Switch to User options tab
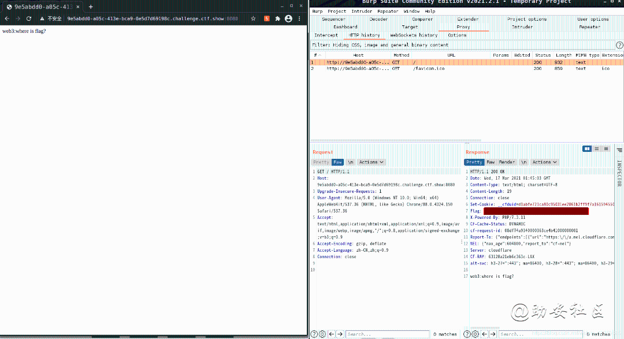Screen dimensions: 624x339 click(x=593, y=19)
